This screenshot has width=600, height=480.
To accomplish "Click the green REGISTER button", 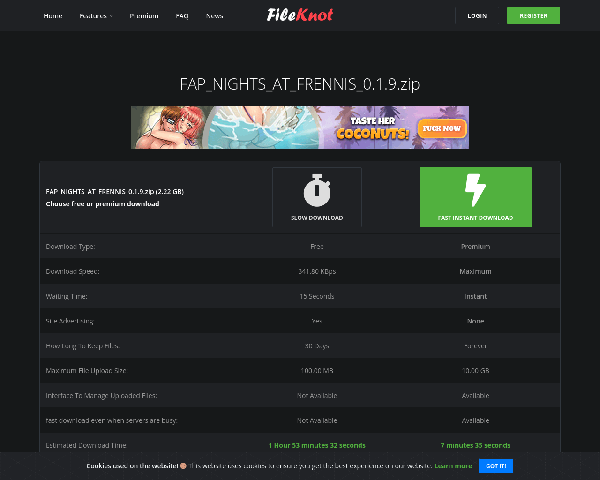I will click(x=533, y=15).
